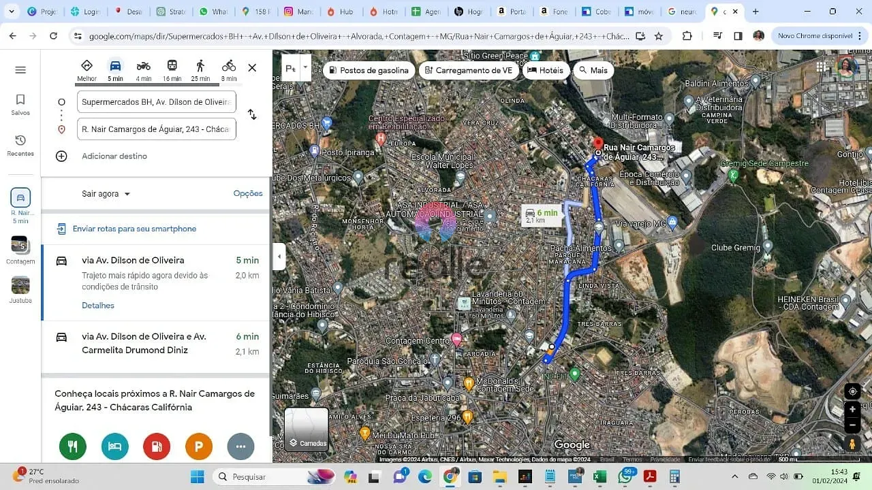The width and height of the screenshot is (872, 490).
Task: Show more nearby categories with the ellipsis icon
Action: (240, 446)
